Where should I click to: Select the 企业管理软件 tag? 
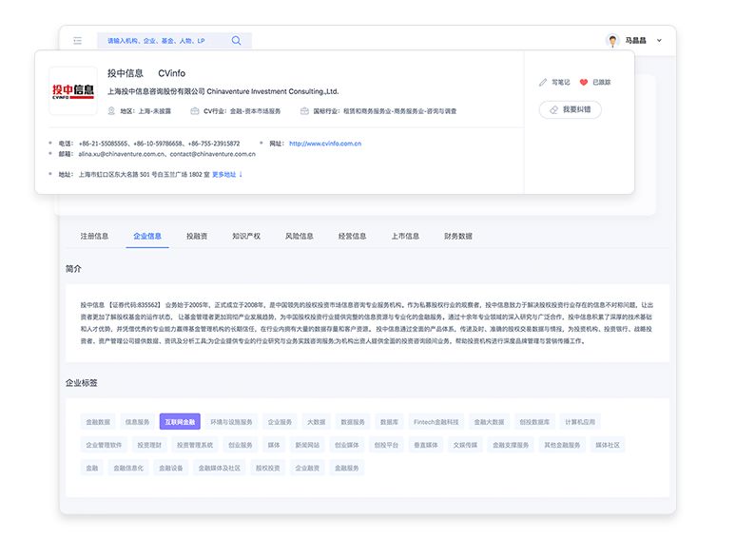tap(104, 445)
